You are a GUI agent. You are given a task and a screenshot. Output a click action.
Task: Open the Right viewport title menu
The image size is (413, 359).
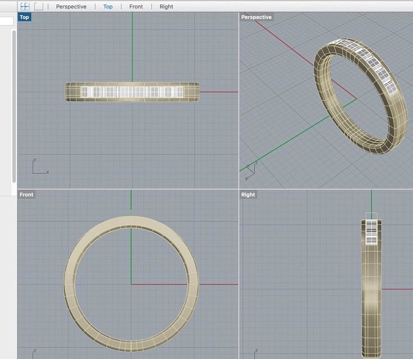click(248, 195)
